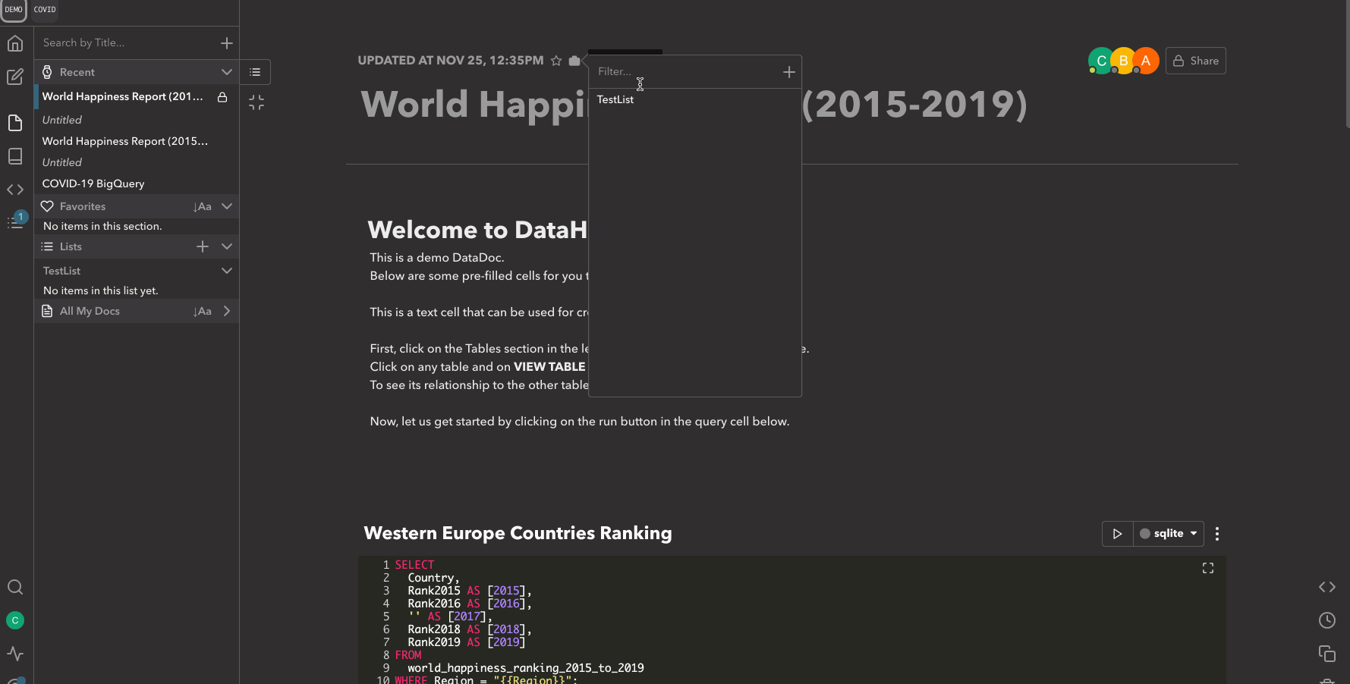Open the query executions list icon with badge

[15, 221]
